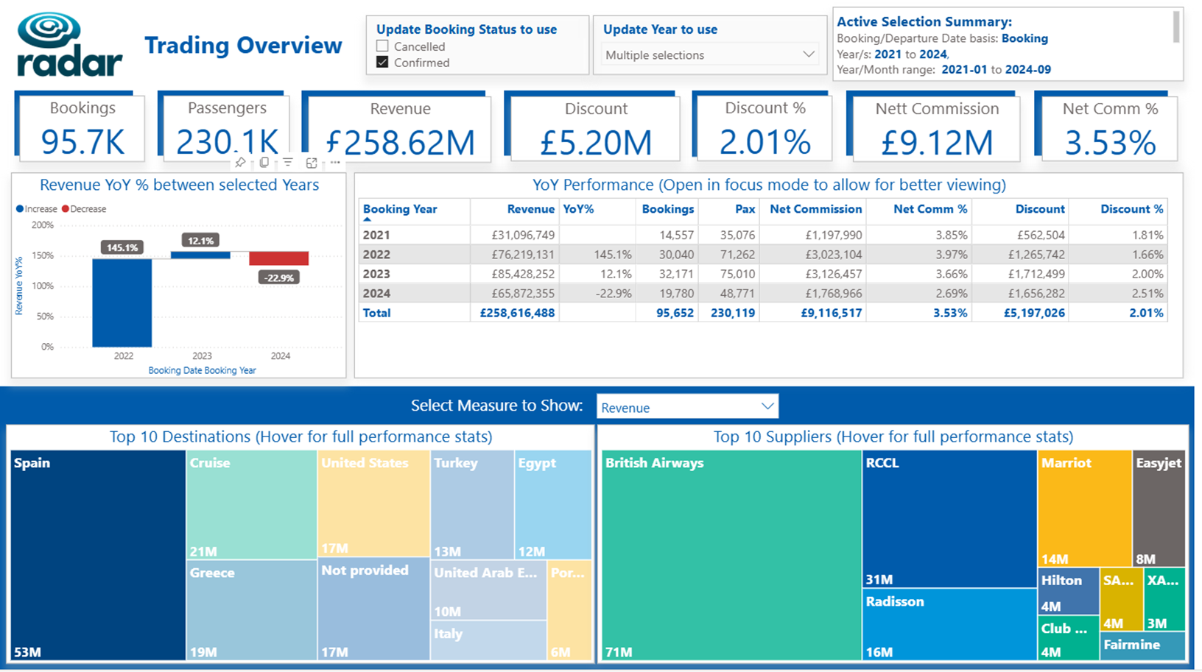This screenshot has height=672, width=1202.
Task: Click the Multiple selections year box
Action: [710, 54]
